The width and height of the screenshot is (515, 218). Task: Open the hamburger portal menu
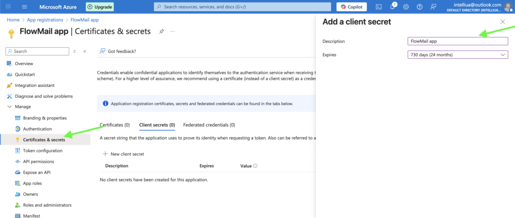point(24,7)
